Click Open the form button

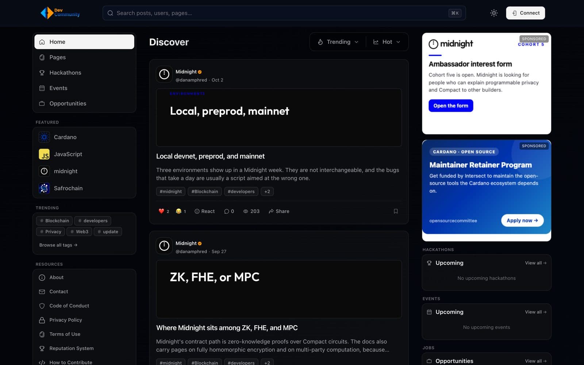[x=451, y=105]
